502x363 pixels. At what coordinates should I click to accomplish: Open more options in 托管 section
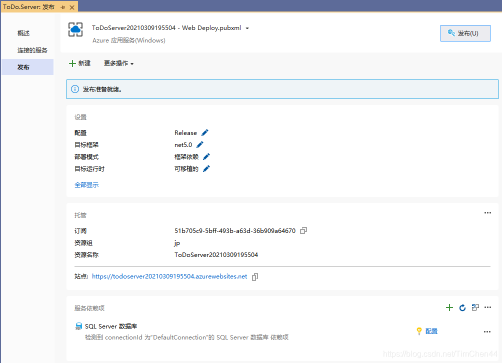pos(487,213)
